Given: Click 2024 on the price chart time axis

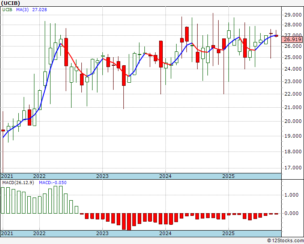Looking at the screenshot, I should [165, 176].
